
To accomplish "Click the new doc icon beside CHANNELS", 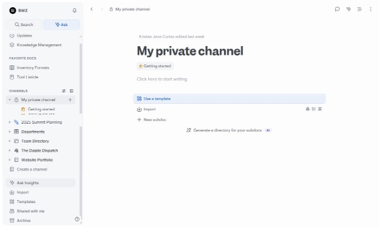I will click(72, 91).
